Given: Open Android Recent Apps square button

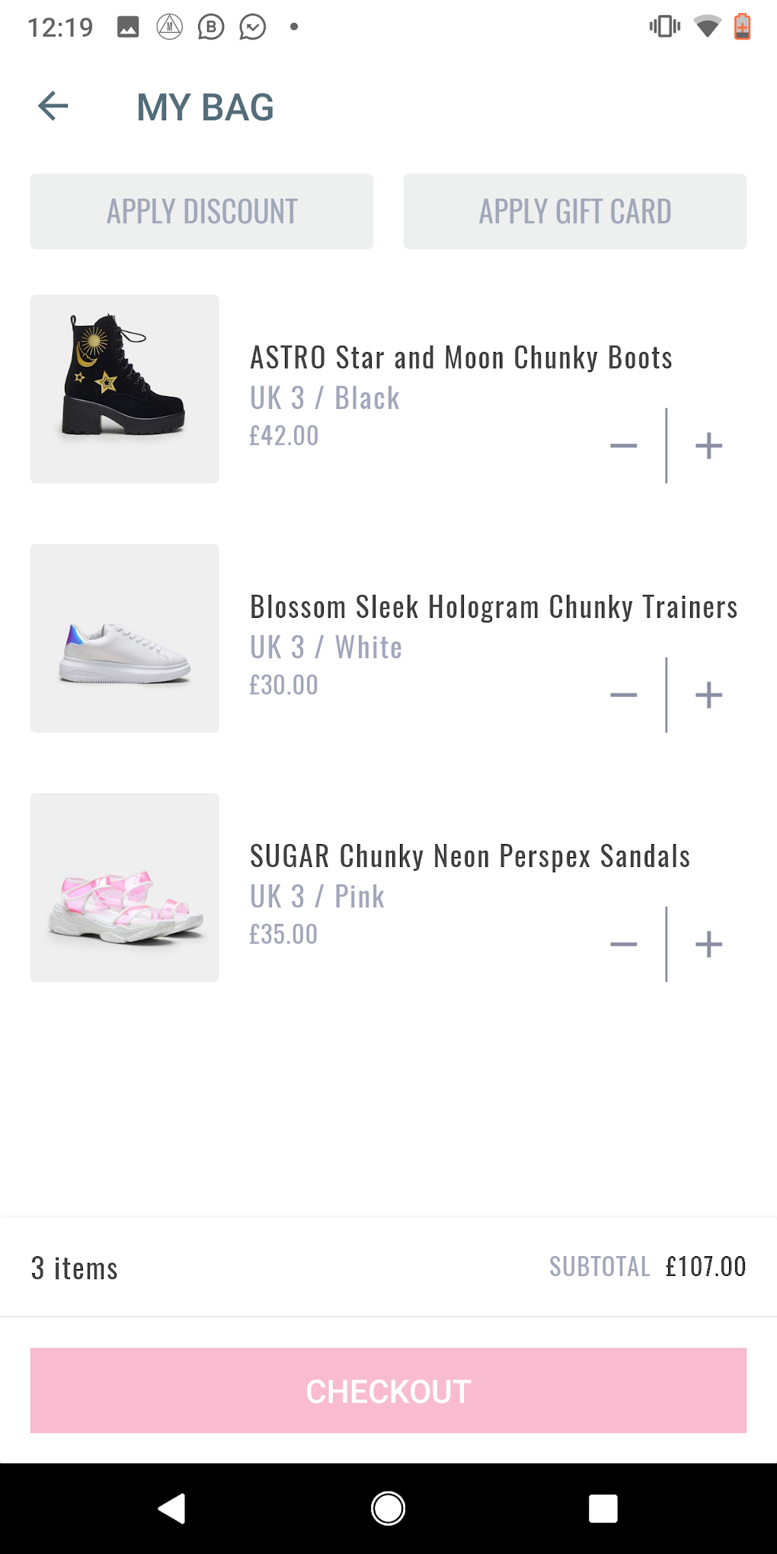Looking at the screenshot, I should tap(603, 1508).
